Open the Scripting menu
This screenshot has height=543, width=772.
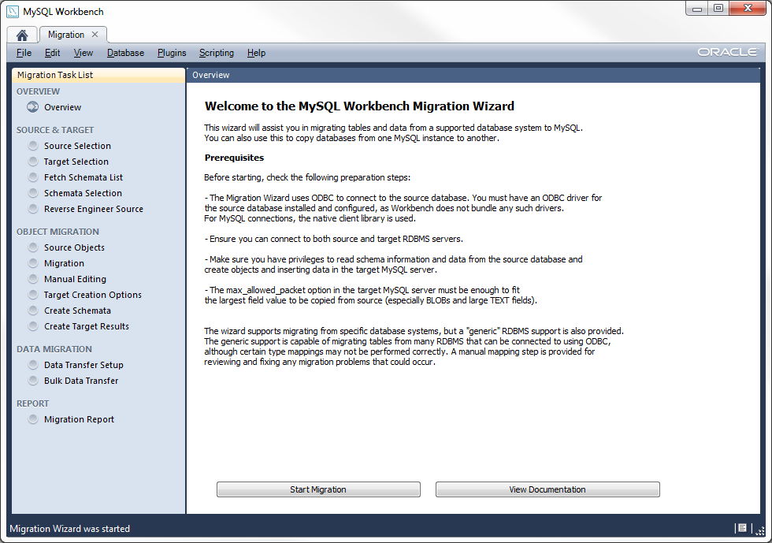coord(217,53)
